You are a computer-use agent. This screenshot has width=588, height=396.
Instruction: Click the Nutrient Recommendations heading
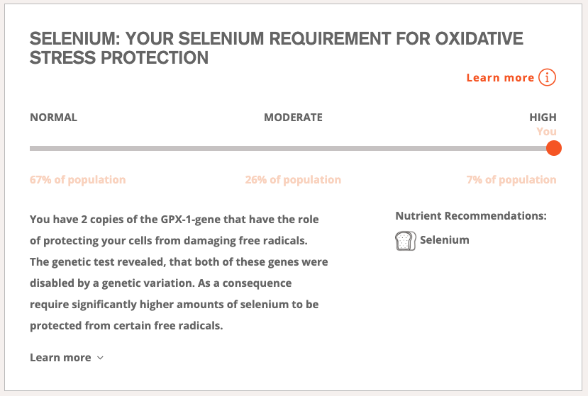[x=471, y=216]
